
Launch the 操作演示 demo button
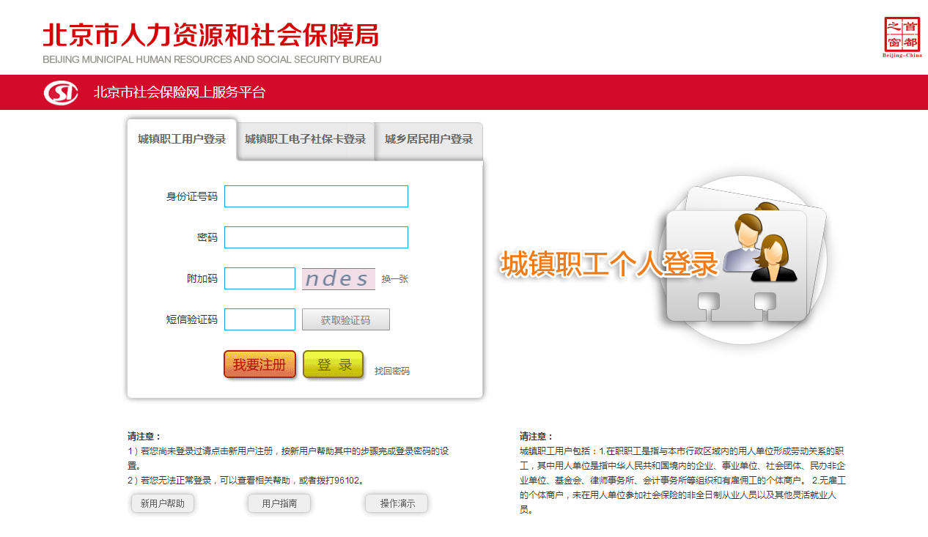[x=397, y=503]
